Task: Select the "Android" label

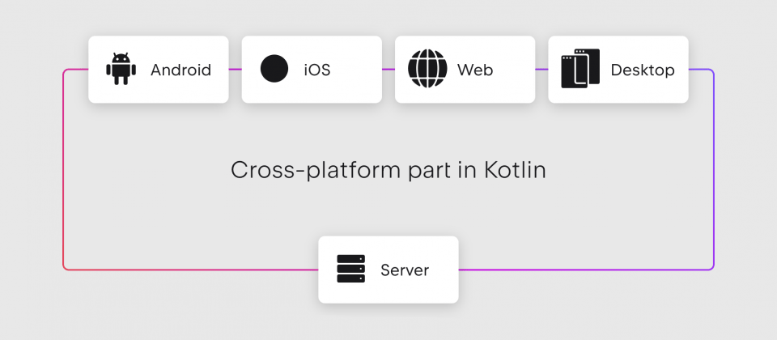Action: coord(180,70)
